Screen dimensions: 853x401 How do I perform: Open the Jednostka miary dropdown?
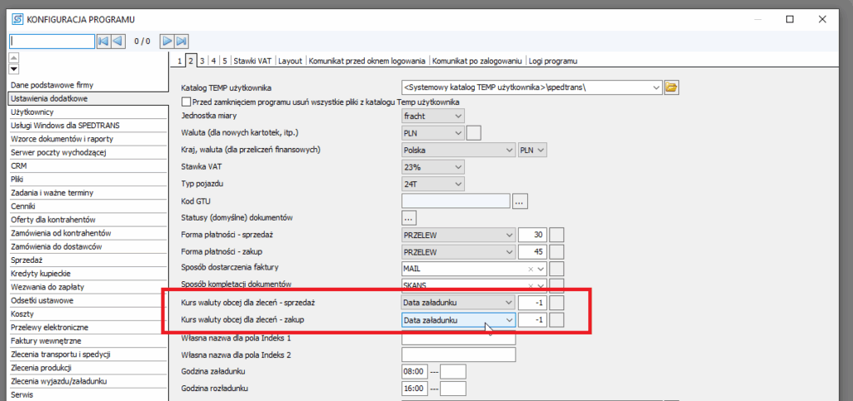coord(457,116)
